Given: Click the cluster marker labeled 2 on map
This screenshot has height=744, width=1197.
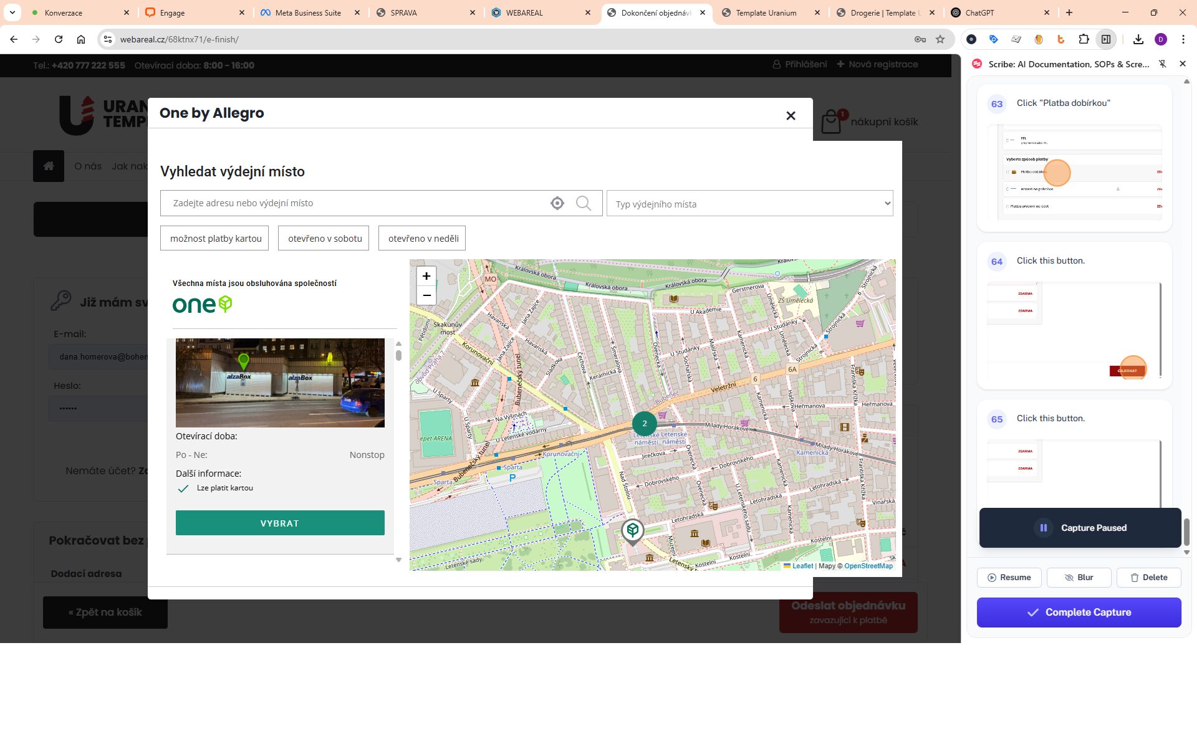Looking at the screenshot, I should tap(644, 424).
